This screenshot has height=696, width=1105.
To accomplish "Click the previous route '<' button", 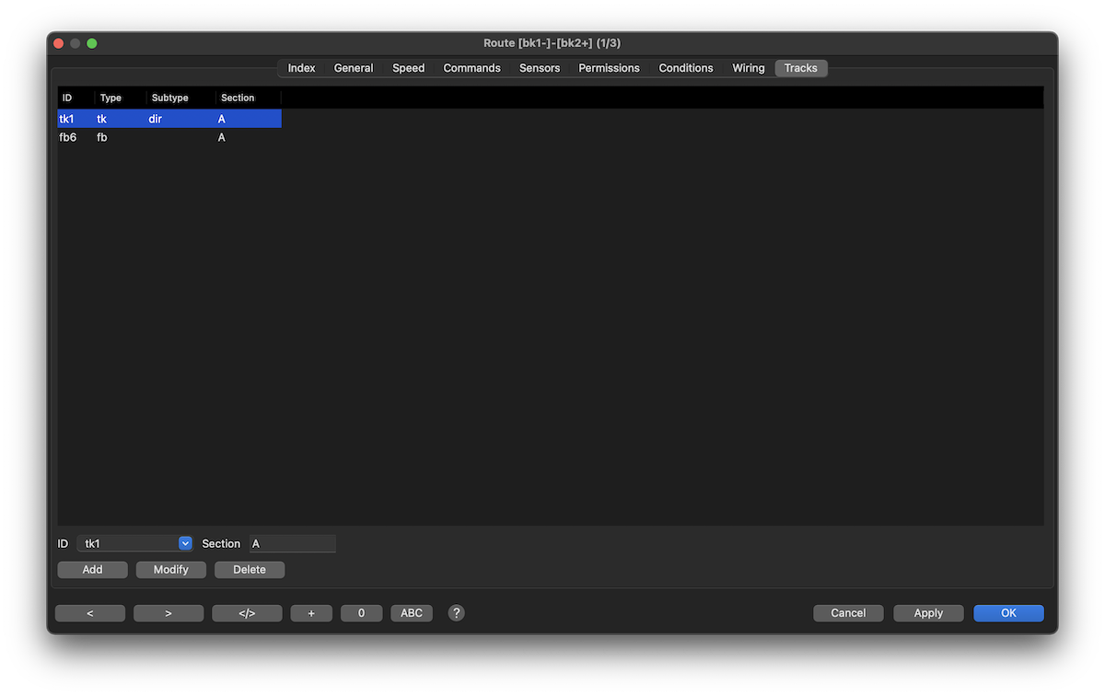I will tap(90, 613).
